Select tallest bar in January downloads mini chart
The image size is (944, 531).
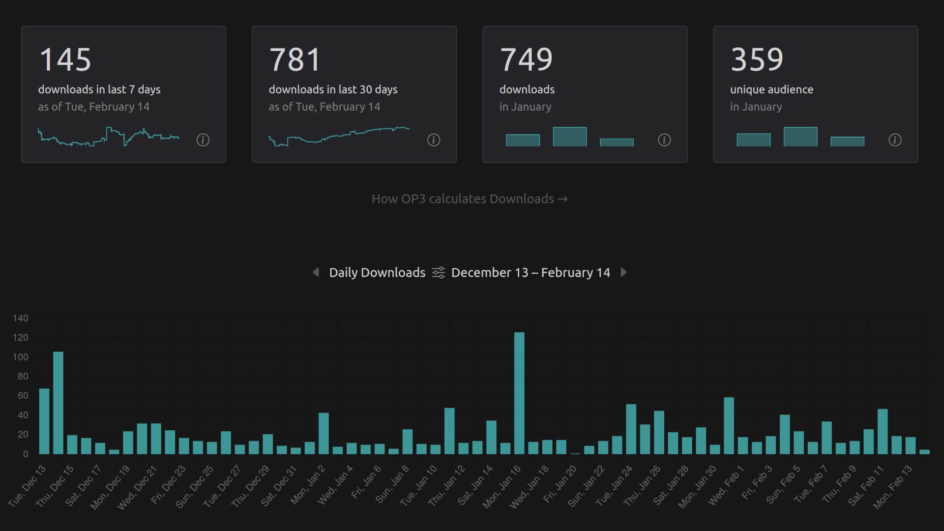pyautogui.click(x=569, y=137)
